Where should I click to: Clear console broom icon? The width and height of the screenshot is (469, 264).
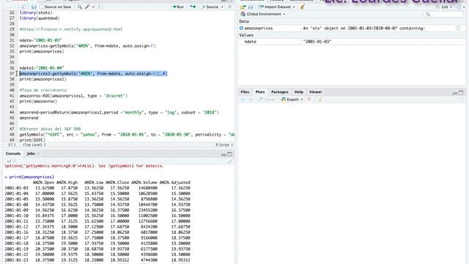tap(229, 161)
